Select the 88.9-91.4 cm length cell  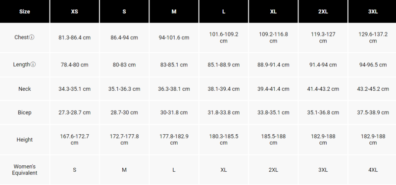coord(274,65)
